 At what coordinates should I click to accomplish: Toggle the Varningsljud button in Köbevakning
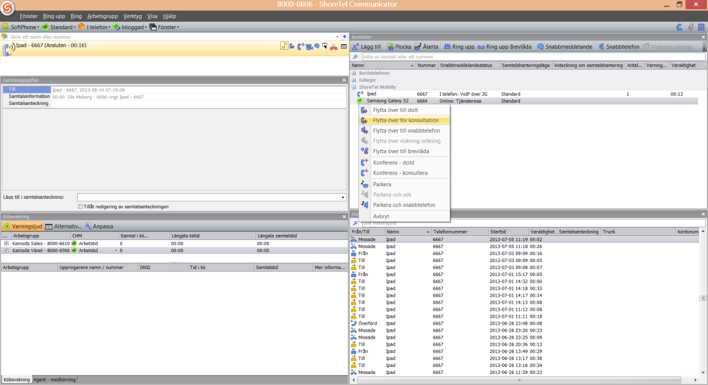coord(23,226)
